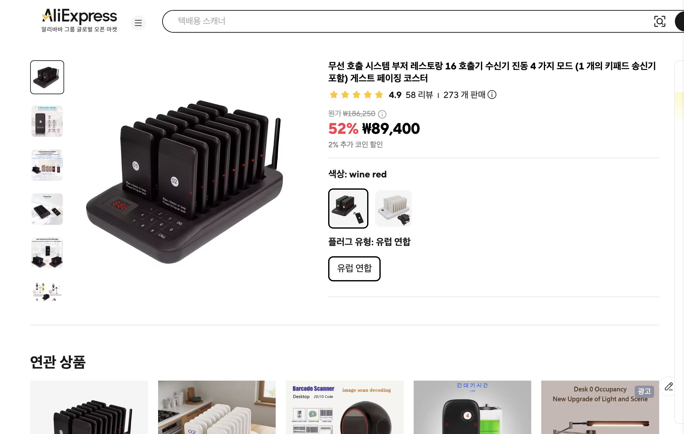Select the 4 Reminder Modes gallery thumbnail
The width and height of the screenshot is (684, 434).
[47, 121]
